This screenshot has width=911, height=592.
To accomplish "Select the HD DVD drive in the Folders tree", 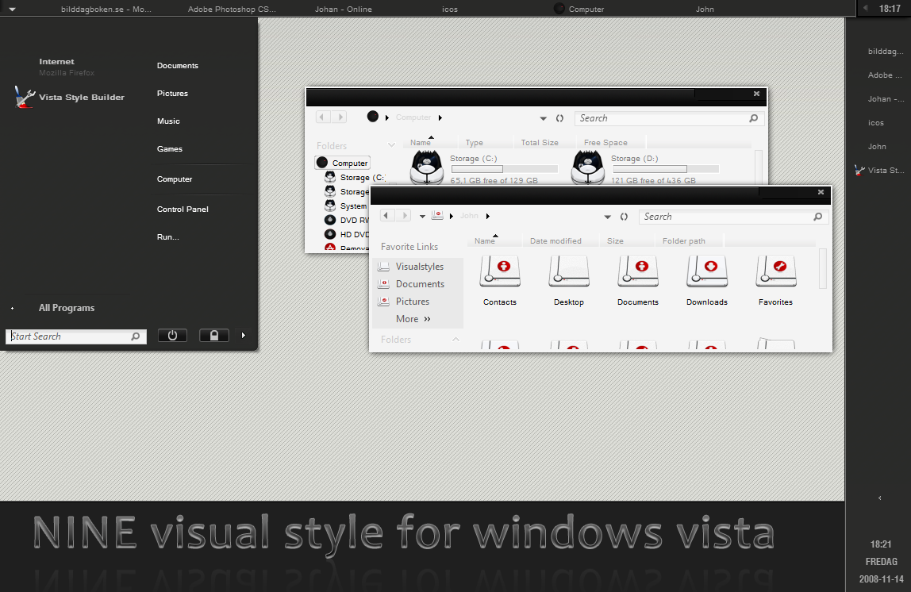I will pos(347,235).
